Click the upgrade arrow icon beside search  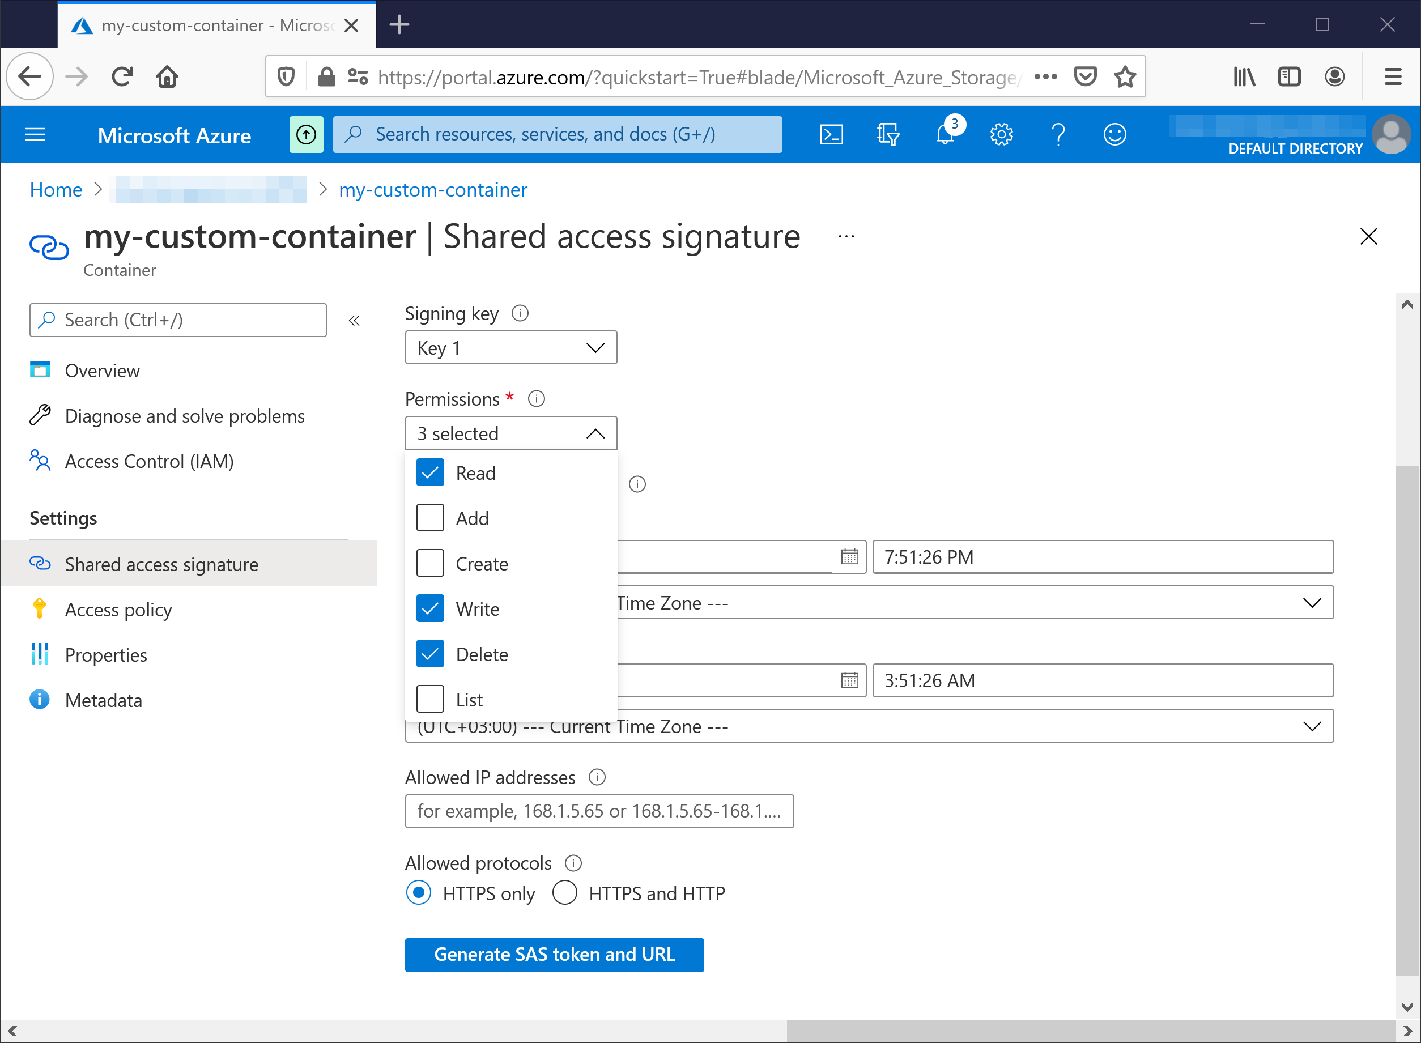point(306,134)
